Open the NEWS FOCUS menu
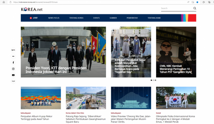 tap(54, 18)
